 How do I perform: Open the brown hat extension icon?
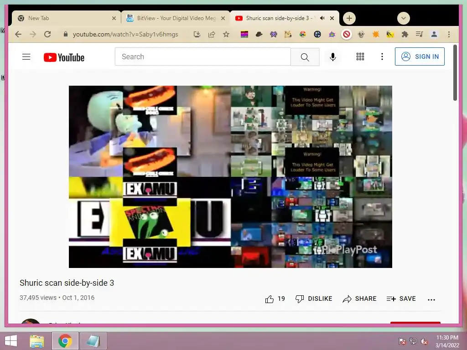259,35
